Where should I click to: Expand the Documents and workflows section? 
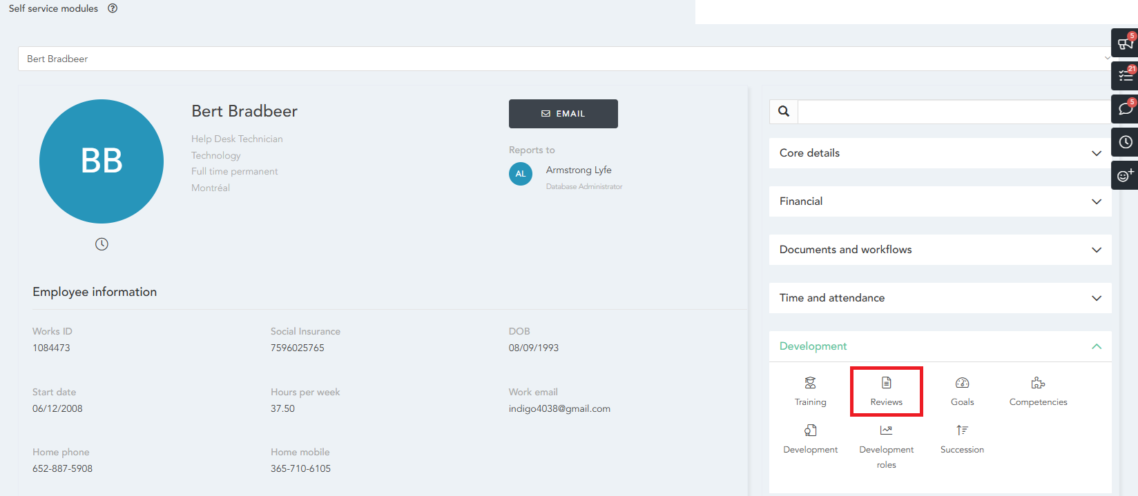coord(940,250)
